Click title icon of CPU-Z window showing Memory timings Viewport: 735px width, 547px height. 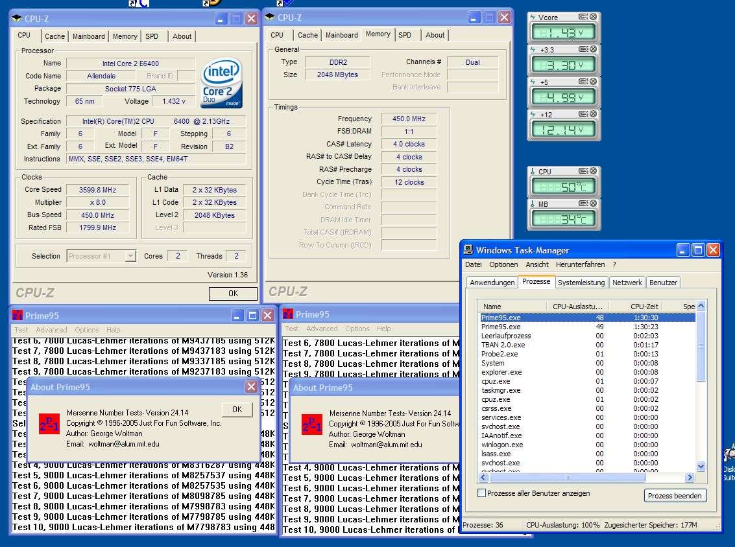coord(270,17)
